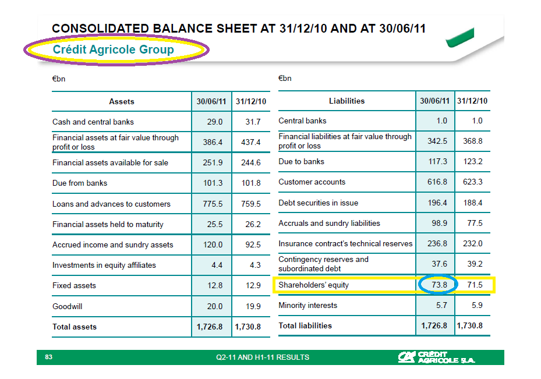Image resolution: width=541 pixels, height=379 pixels.
Task: Click 'Insurance contract's technical reserves' label
Action: [345, 243]
